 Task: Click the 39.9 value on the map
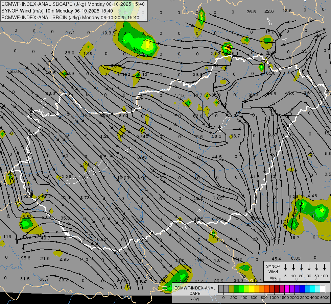[x=197, y=74]
